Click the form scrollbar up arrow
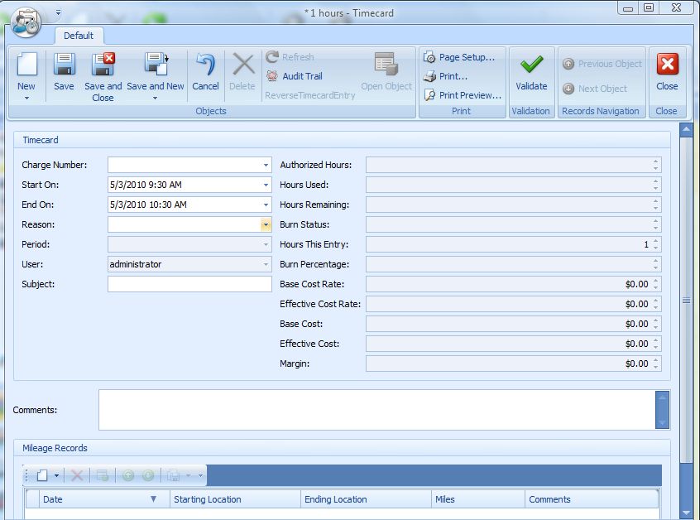Viewport: 700px width, 520px height. (x=686, y=129)
